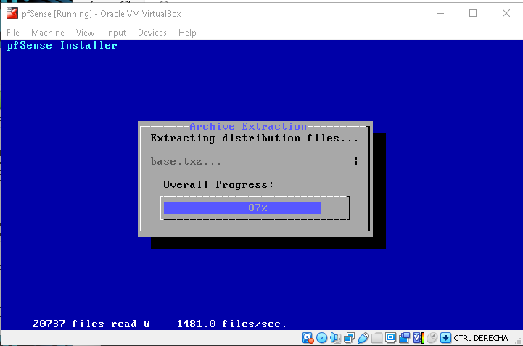Open the Machine menu

(x=47, y=33)
